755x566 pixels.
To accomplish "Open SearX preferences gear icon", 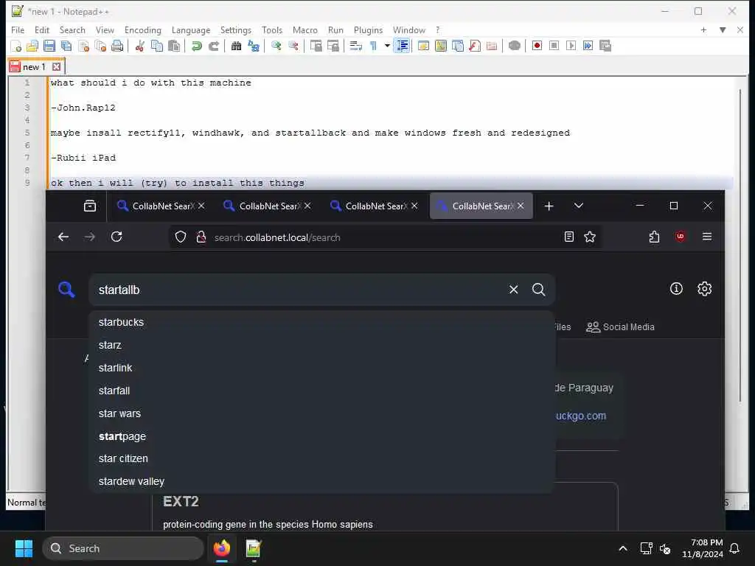I will 704,289.
